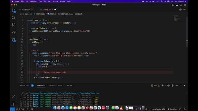Click the text-red-500 color swatch
The height and width of the screenshot is (111, 198).
click(61, 56)
